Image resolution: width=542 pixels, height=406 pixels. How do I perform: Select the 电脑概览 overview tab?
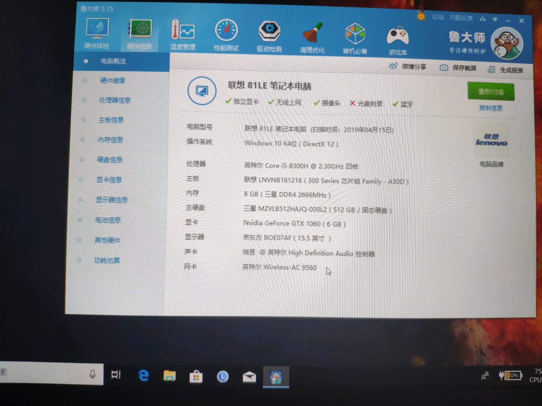pos(121,61)
